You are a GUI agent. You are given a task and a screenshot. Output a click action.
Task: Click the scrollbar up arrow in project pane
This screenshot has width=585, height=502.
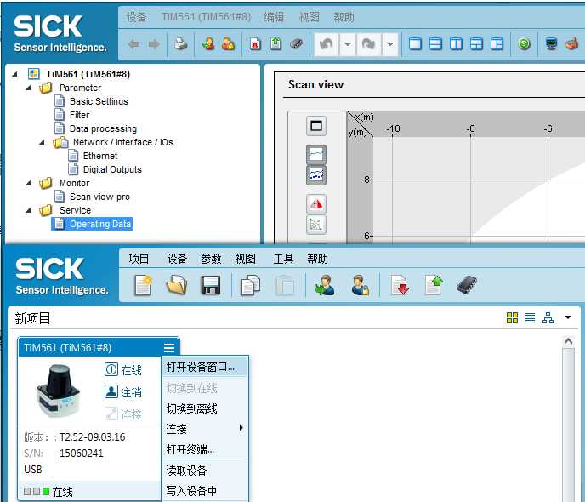[x=568, y=341]
